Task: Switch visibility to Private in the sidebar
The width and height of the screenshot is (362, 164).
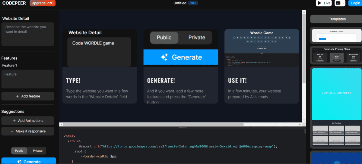Action: tap(38, 151)
